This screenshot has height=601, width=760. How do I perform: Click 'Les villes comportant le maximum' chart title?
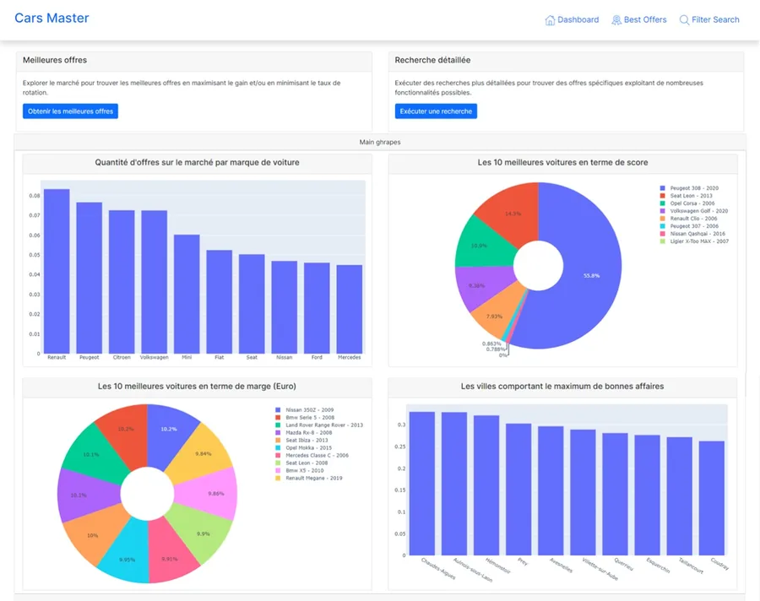[x=562, y=387]
